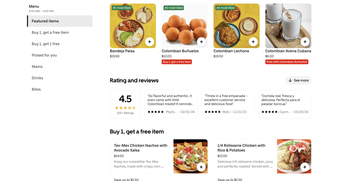The image size is (342, 181).
Task: Click the 4.5 star rating summary card
Action: pos(125,104)
